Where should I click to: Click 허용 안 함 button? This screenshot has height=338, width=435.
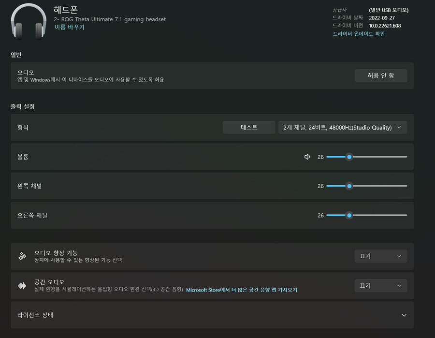coord(381,75)
